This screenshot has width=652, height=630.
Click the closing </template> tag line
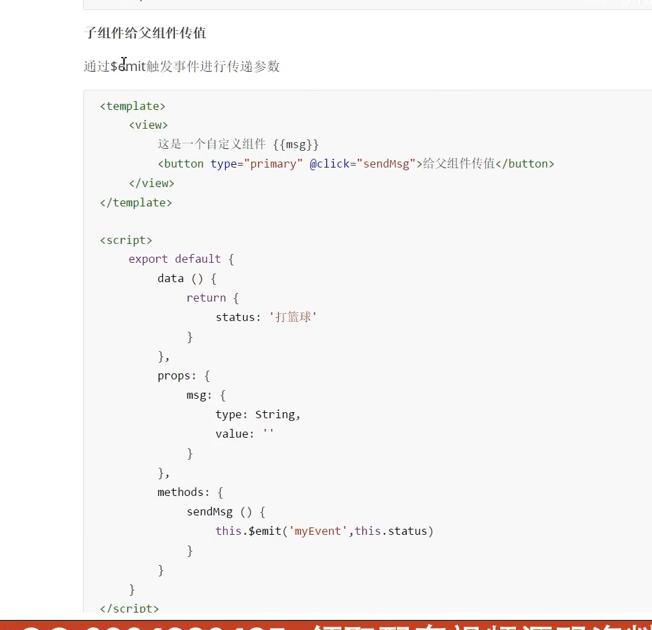[x=135, y=202]
